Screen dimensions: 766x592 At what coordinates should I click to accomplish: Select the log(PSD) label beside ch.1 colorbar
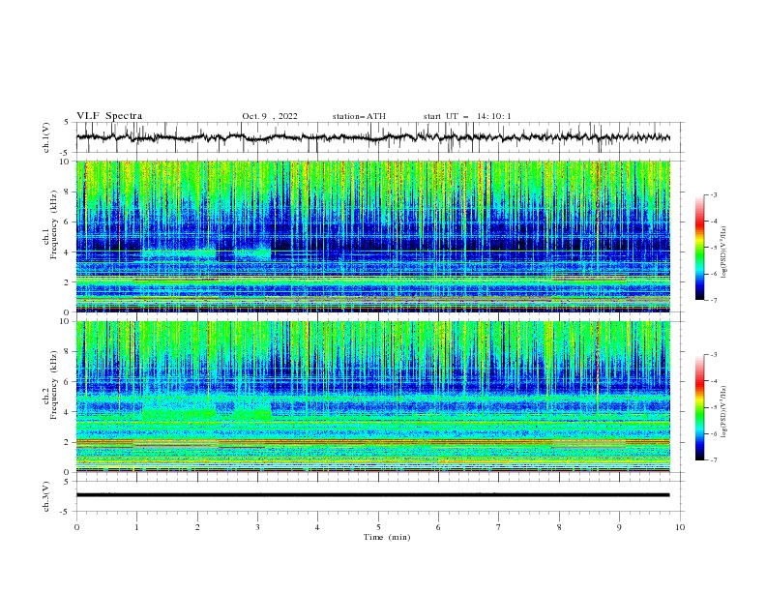point(724,252)
